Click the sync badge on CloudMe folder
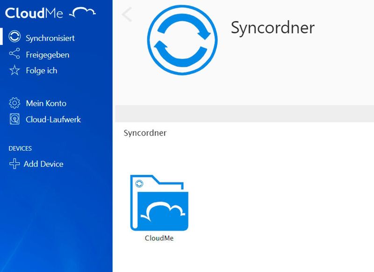Viewport: 374px width, 272px height. pyautogui.click(x=139, y=184)
